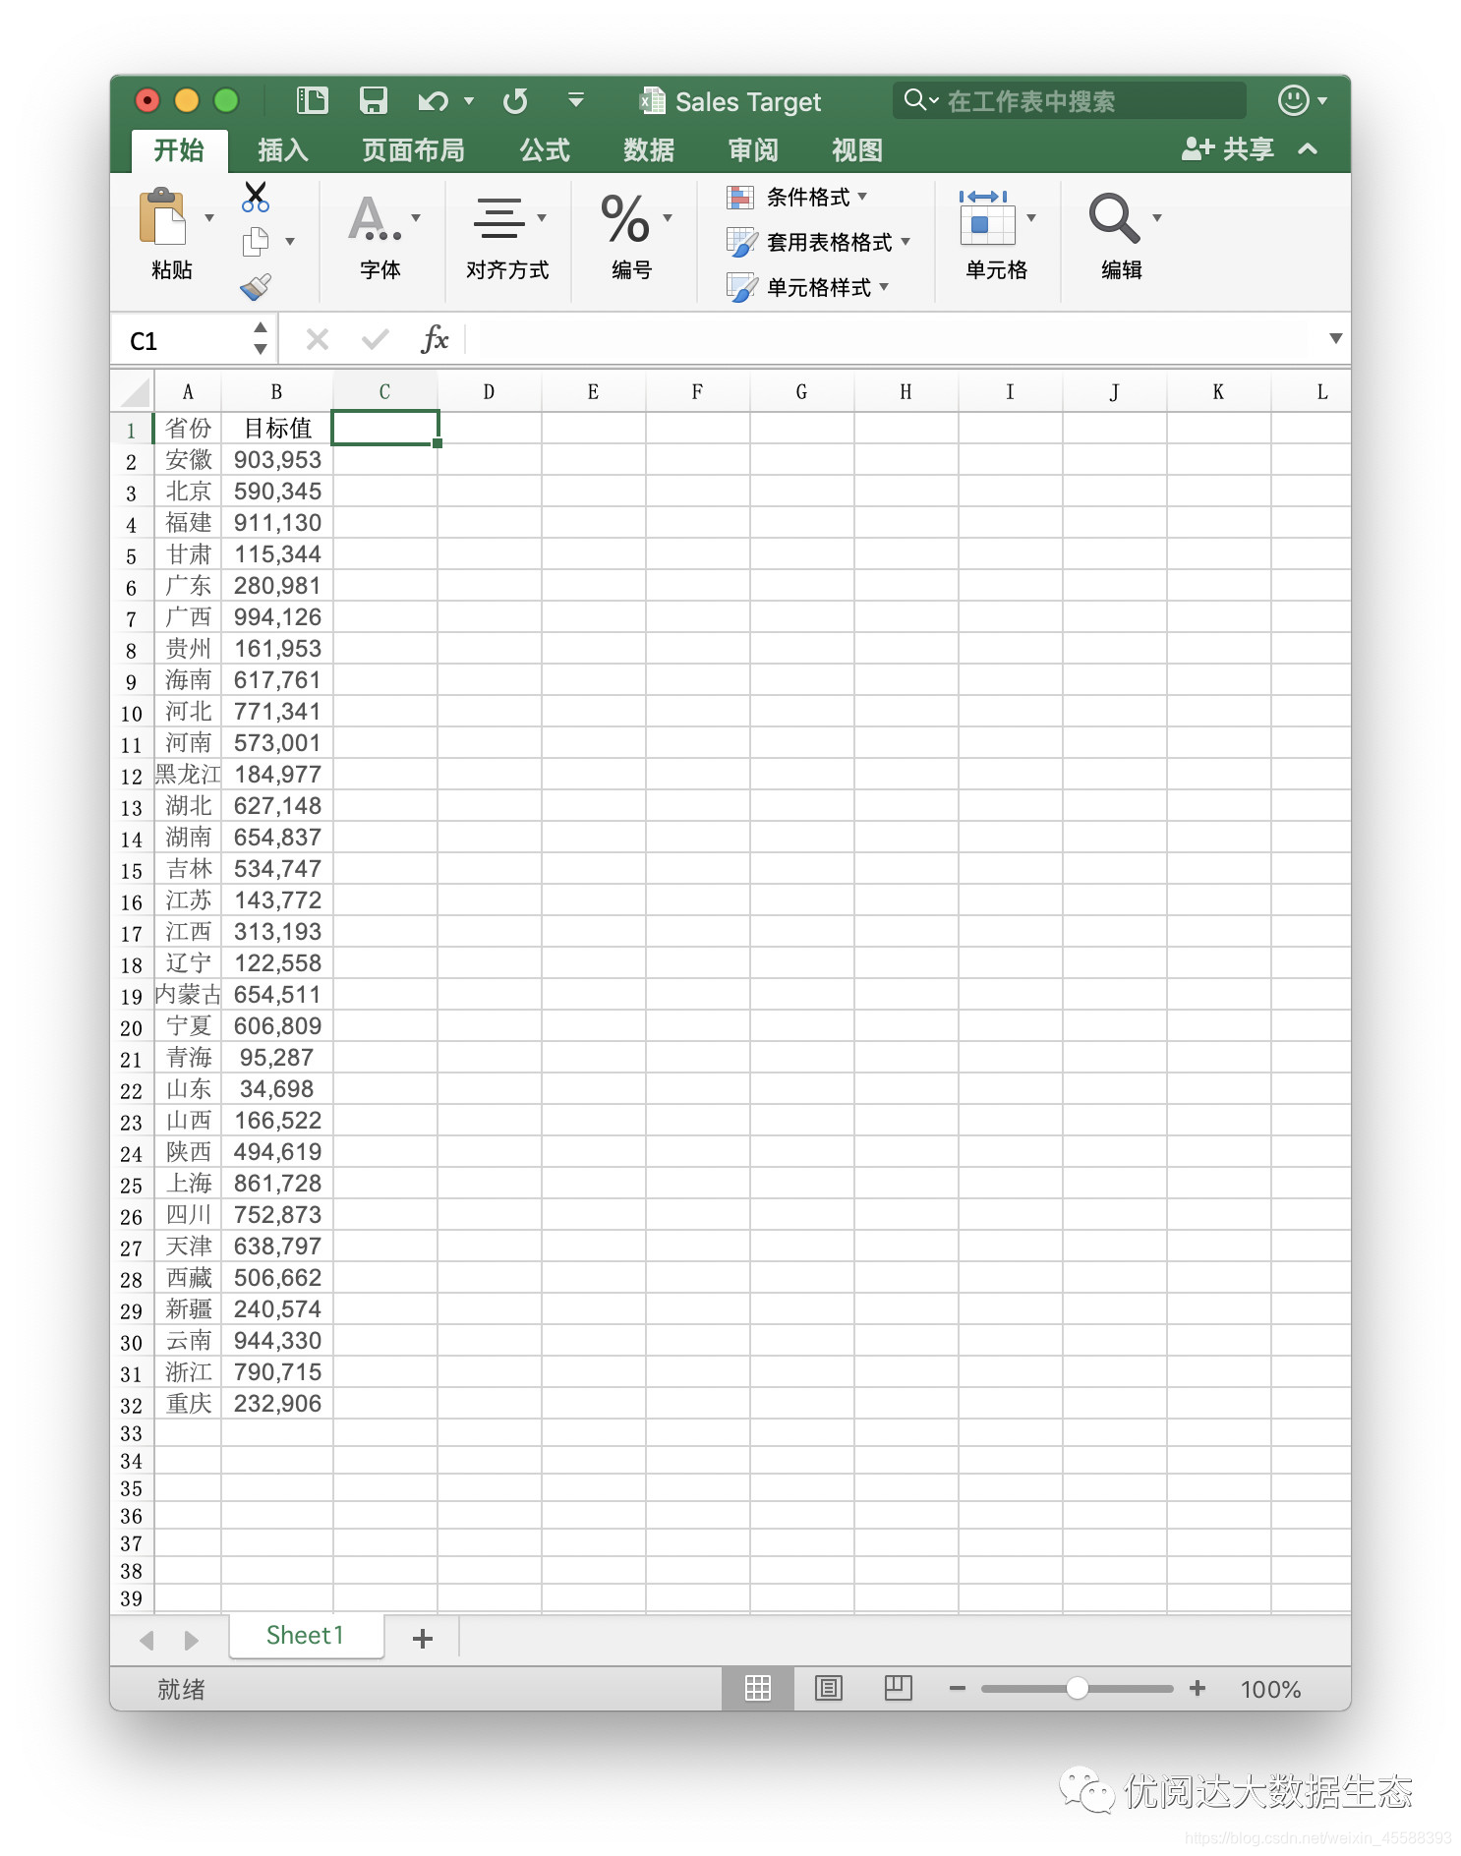
Task: Select the 目标值 header cell
Action: pos(277,428)
